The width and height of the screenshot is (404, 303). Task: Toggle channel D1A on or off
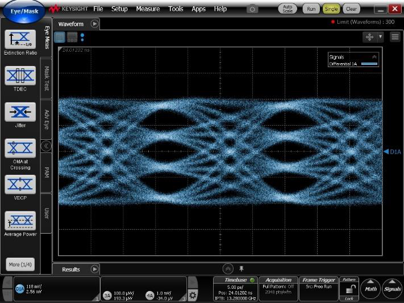pyautogui.click(x=20, y=289)
